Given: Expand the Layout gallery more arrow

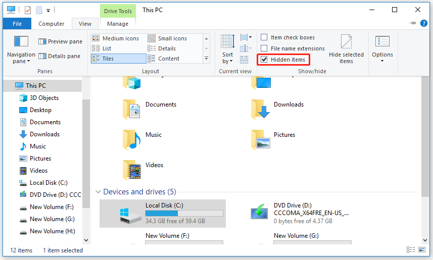Looking at the screenshot, I should (206, 59).
